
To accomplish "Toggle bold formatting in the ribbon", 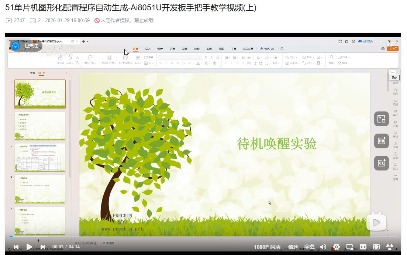I will pos(160,63).
